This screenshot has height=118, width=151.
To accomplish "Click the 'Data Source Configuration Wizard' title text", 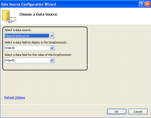I will click(29, 4).
